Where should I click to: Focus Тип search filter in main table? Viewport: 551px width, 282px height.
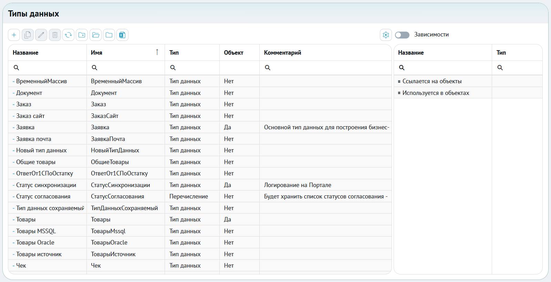click(x=192, y=68)
